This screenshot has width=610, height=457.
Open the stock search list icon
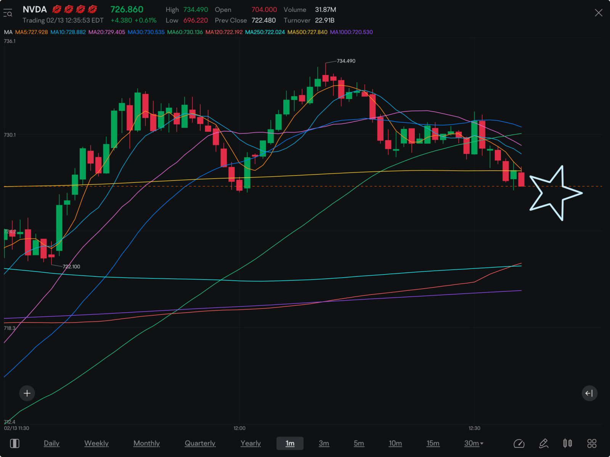[8, 13]
